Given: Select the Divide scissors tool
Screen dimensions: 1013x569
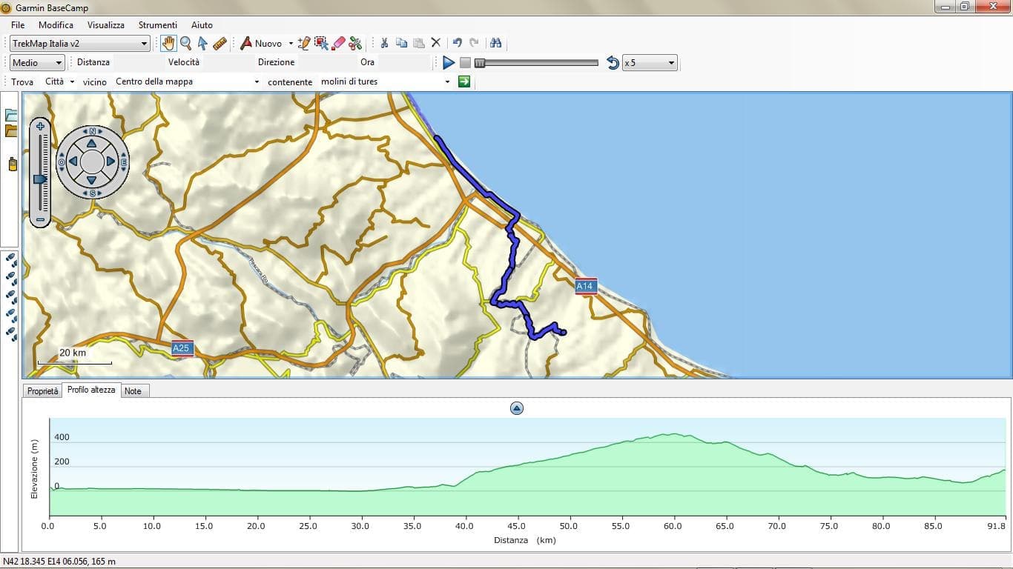Looking at the screenshot, I should click(355, 43).
